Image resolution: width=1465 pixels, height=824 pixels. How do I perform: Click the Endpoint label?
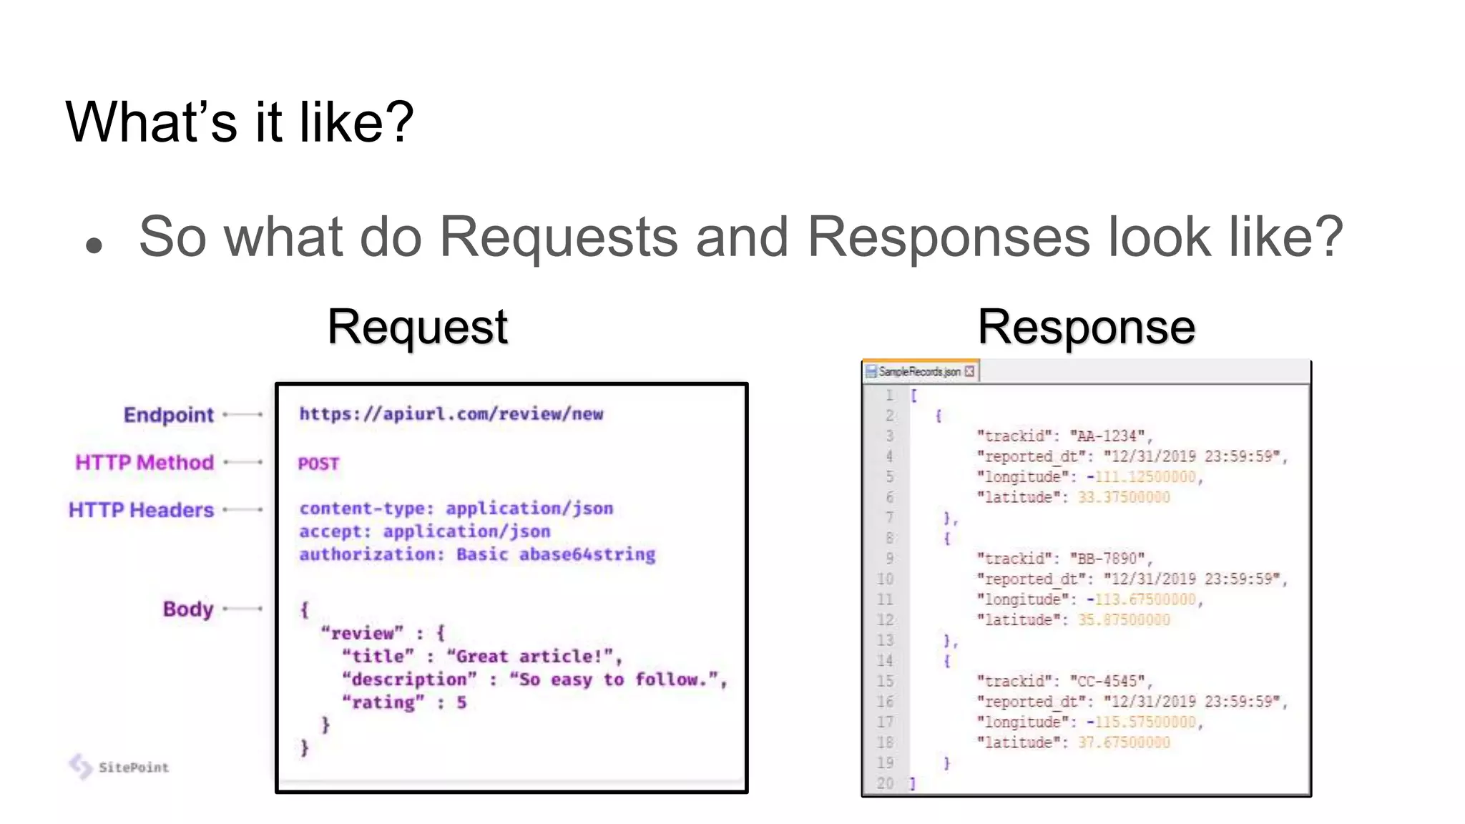pyautogui.click(x=168, y=415)
